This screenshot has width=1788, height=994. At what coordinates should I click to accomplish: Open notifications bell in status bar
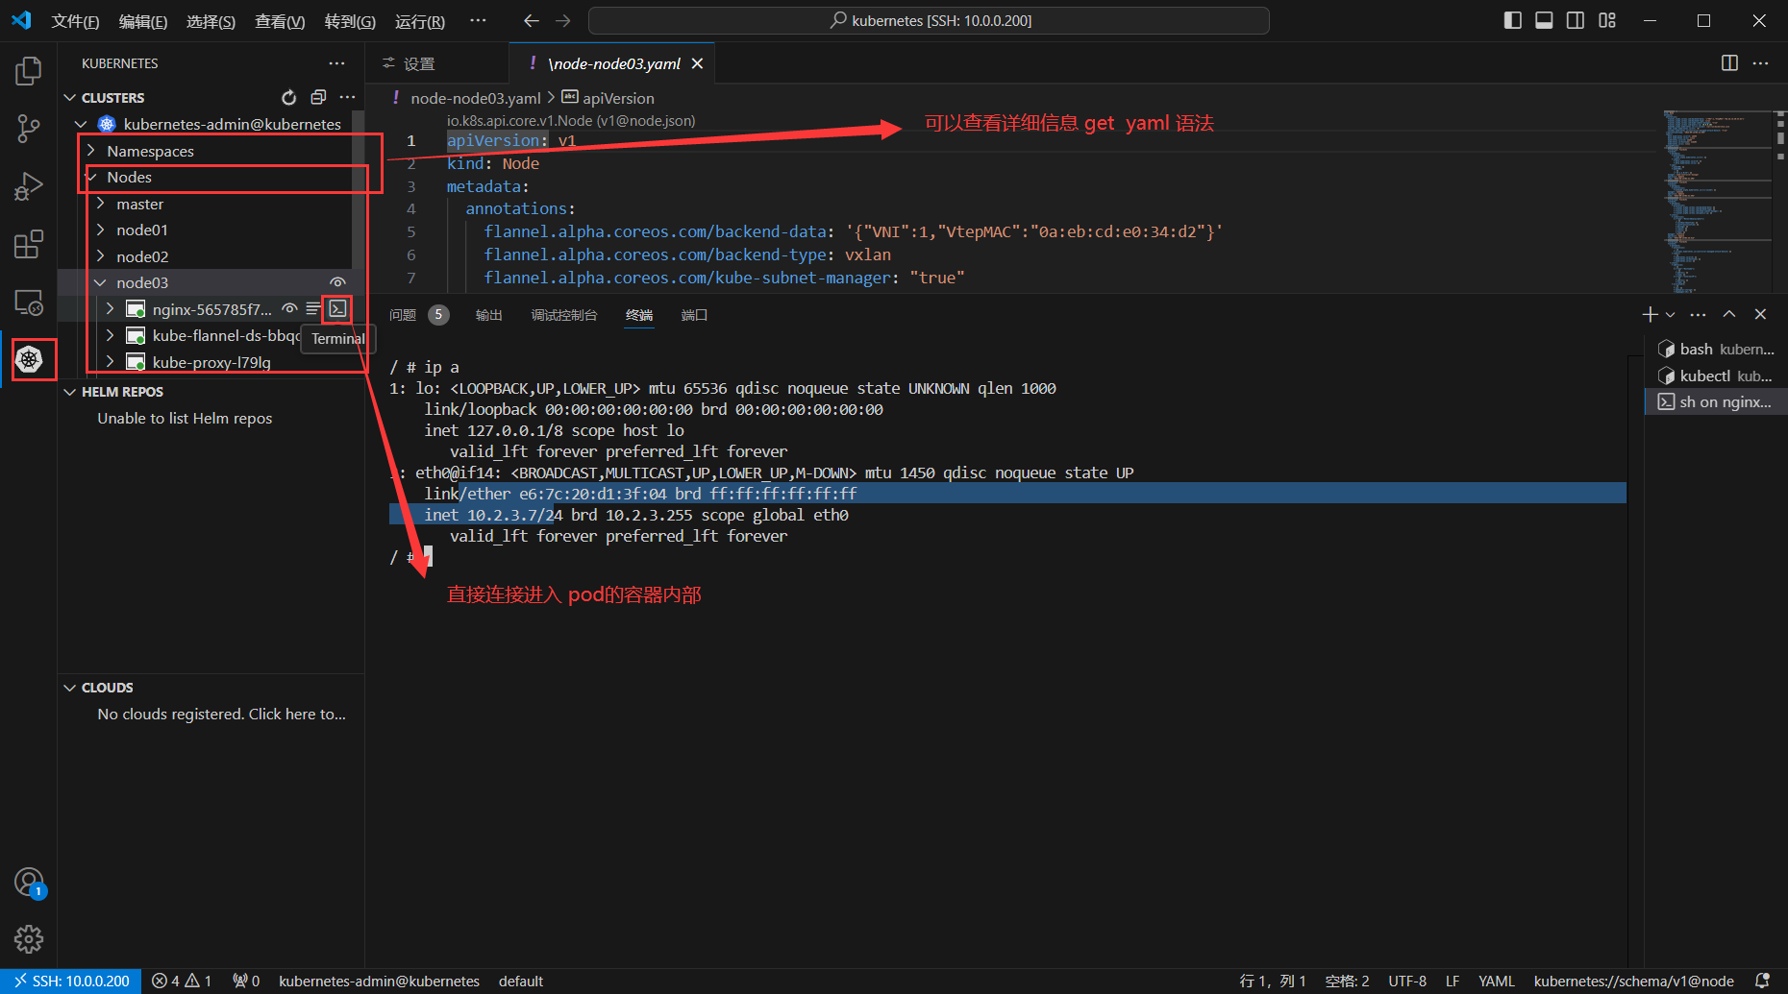(1762, 981)
